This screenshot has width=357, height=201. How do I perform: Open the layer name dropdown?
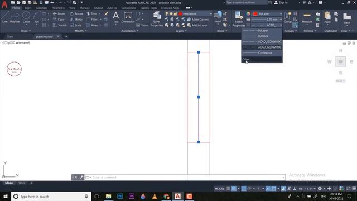pyautogui.click(x=211, y=13)
